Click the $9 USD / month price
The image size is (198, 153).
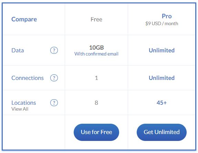coord(161,23)
